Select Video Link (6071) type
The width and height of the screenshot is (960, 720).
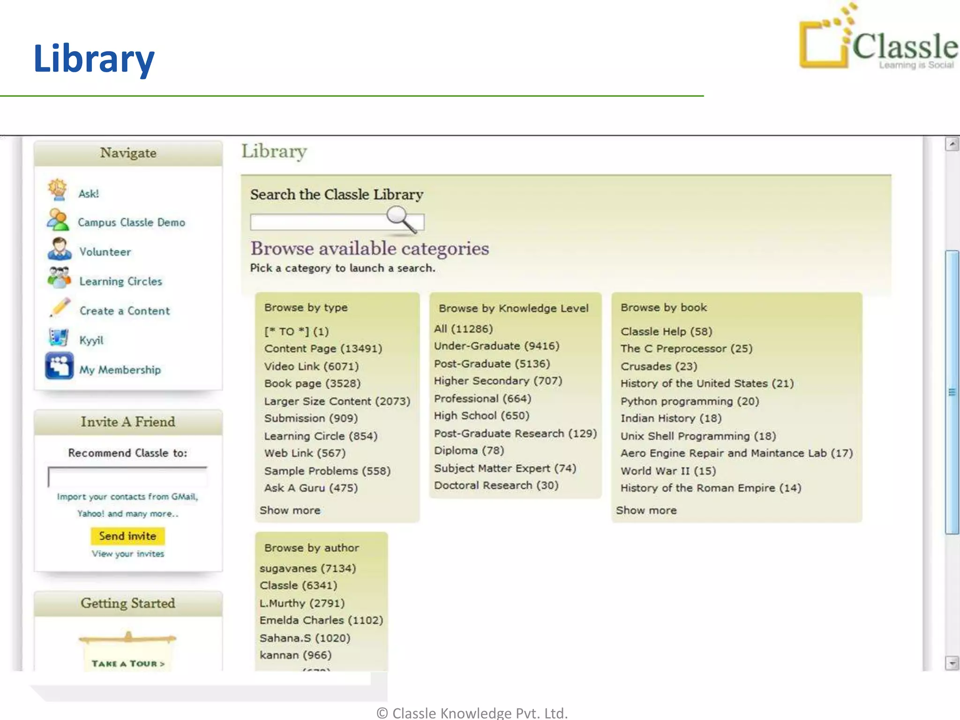point(312,367)
